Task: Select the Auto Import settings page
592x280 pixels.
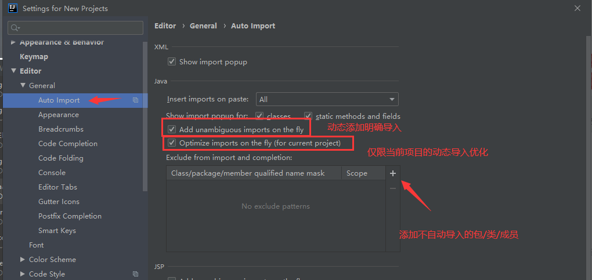Action: (x=59, y=100)
